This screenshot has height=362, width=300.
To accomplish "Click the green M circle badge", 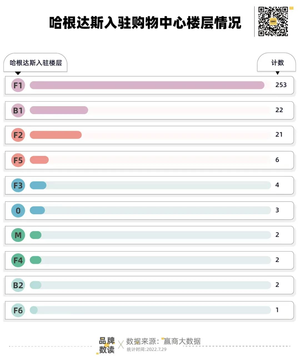I will 18,235.
